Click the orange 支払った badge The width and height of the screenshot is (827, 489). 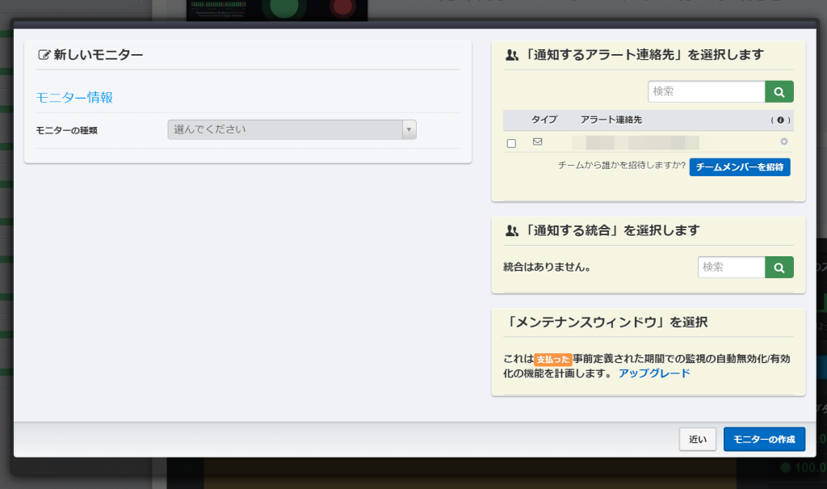pyautogui.click(x=553, y=359)
